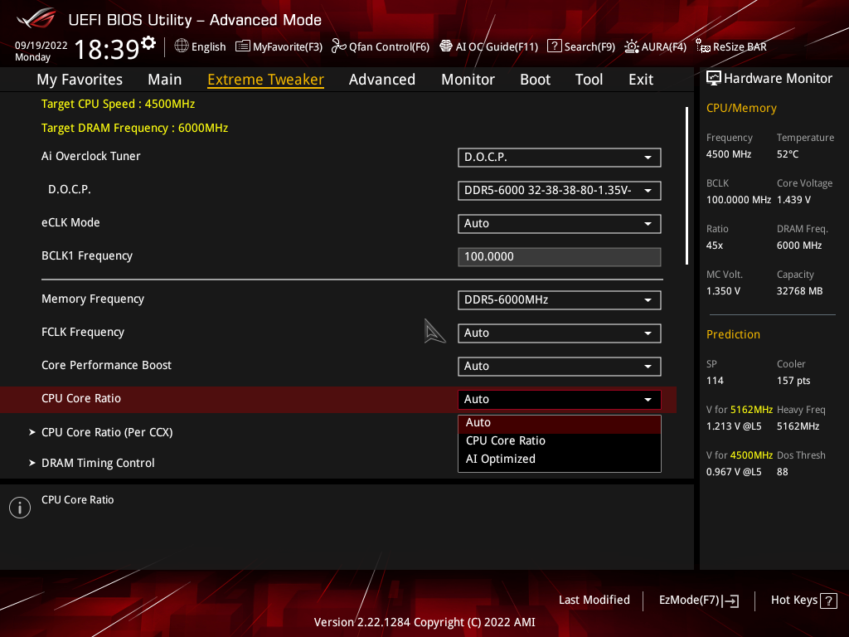The width and height of the screenshot is (849, 637).
Task: Open the Memory Frequency dropdown
Action: (559, 300)
